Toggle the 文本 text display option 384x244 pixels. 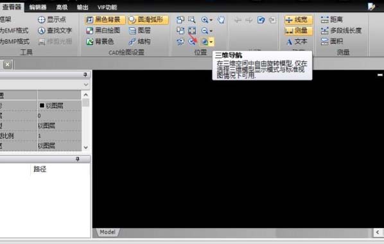pyautogui.click(x=297, y=42)
